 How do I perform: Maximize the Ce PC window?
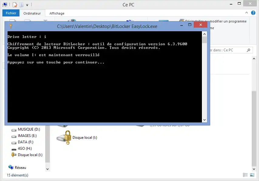pyautogui.click(x=239, y=3)
